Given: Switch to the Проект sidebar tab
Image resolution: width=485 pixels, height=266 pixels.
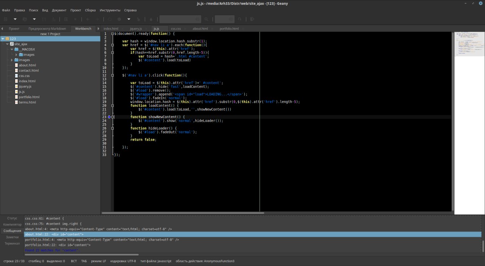Looking at the screenshot, I should tap(14, 29).
